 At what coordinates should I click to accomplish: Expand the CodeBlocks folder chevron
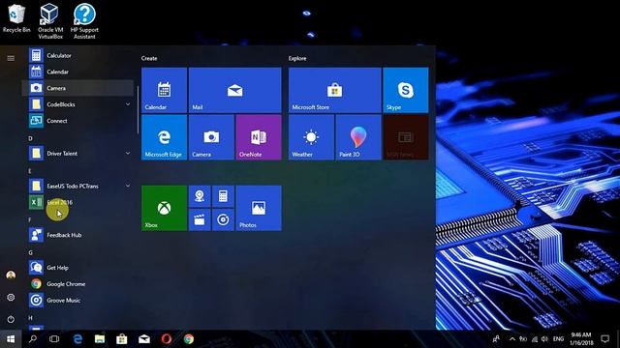128,104
